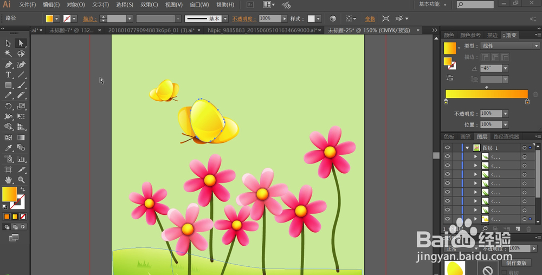The height and width of the screenshot is (275, 542).
Task: Select the Type tool
Action: click(x=9, y=75)
